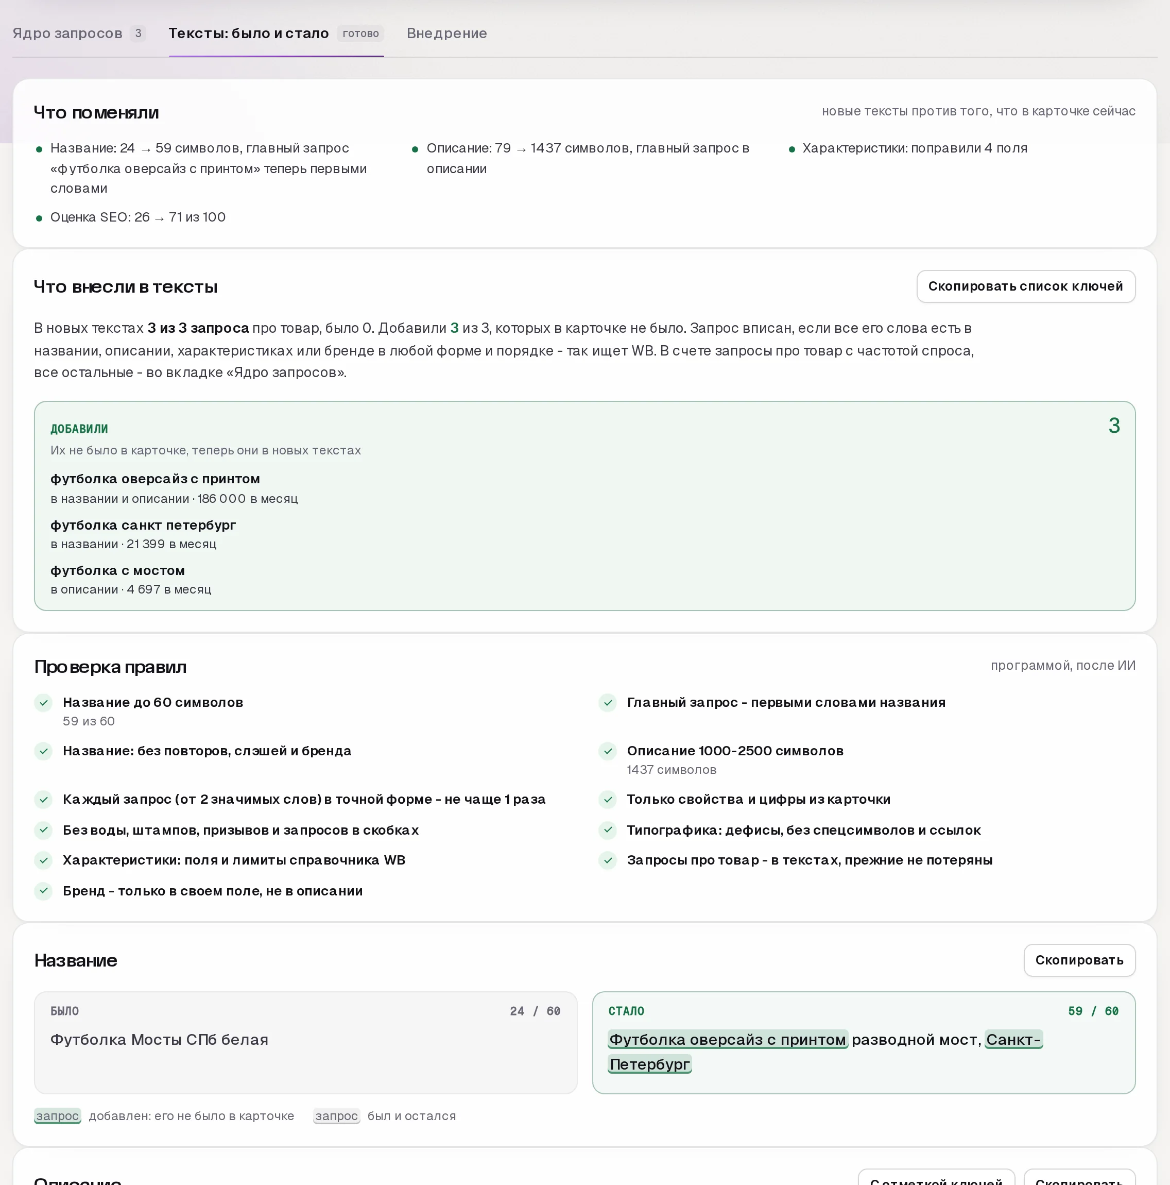Click the Проверка правил heading
1170x1185 pixels.
point(110,667)
